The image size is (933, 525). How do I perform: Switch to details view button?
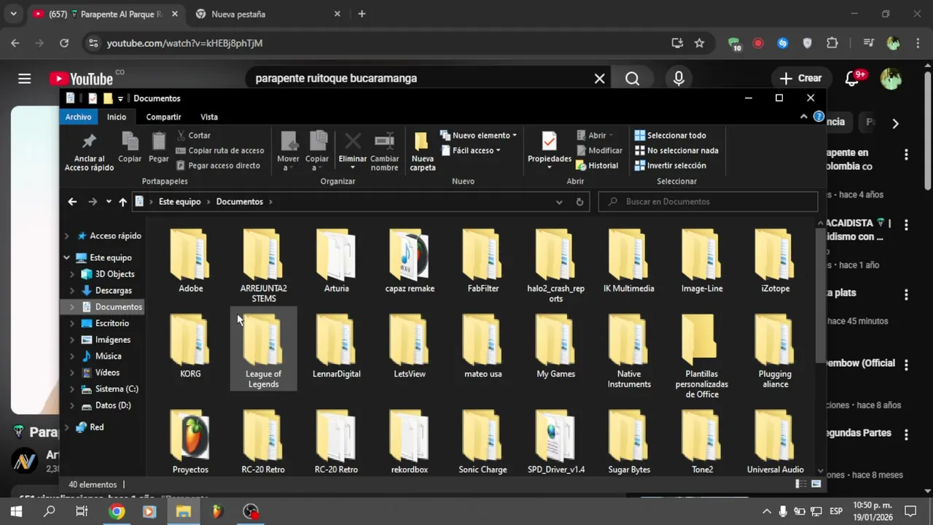coord(801,484)
